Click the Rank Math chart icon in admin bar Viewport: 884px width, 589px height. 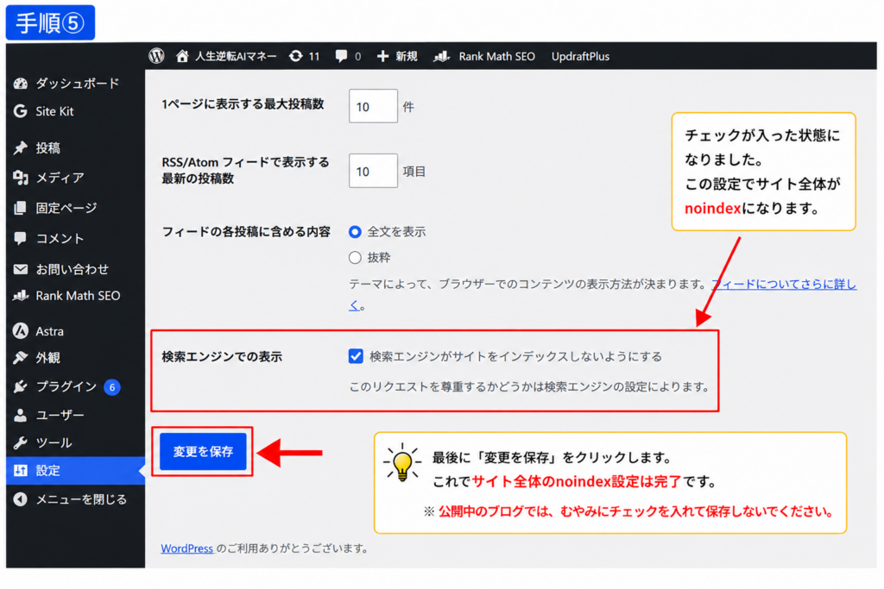point(441,56)
